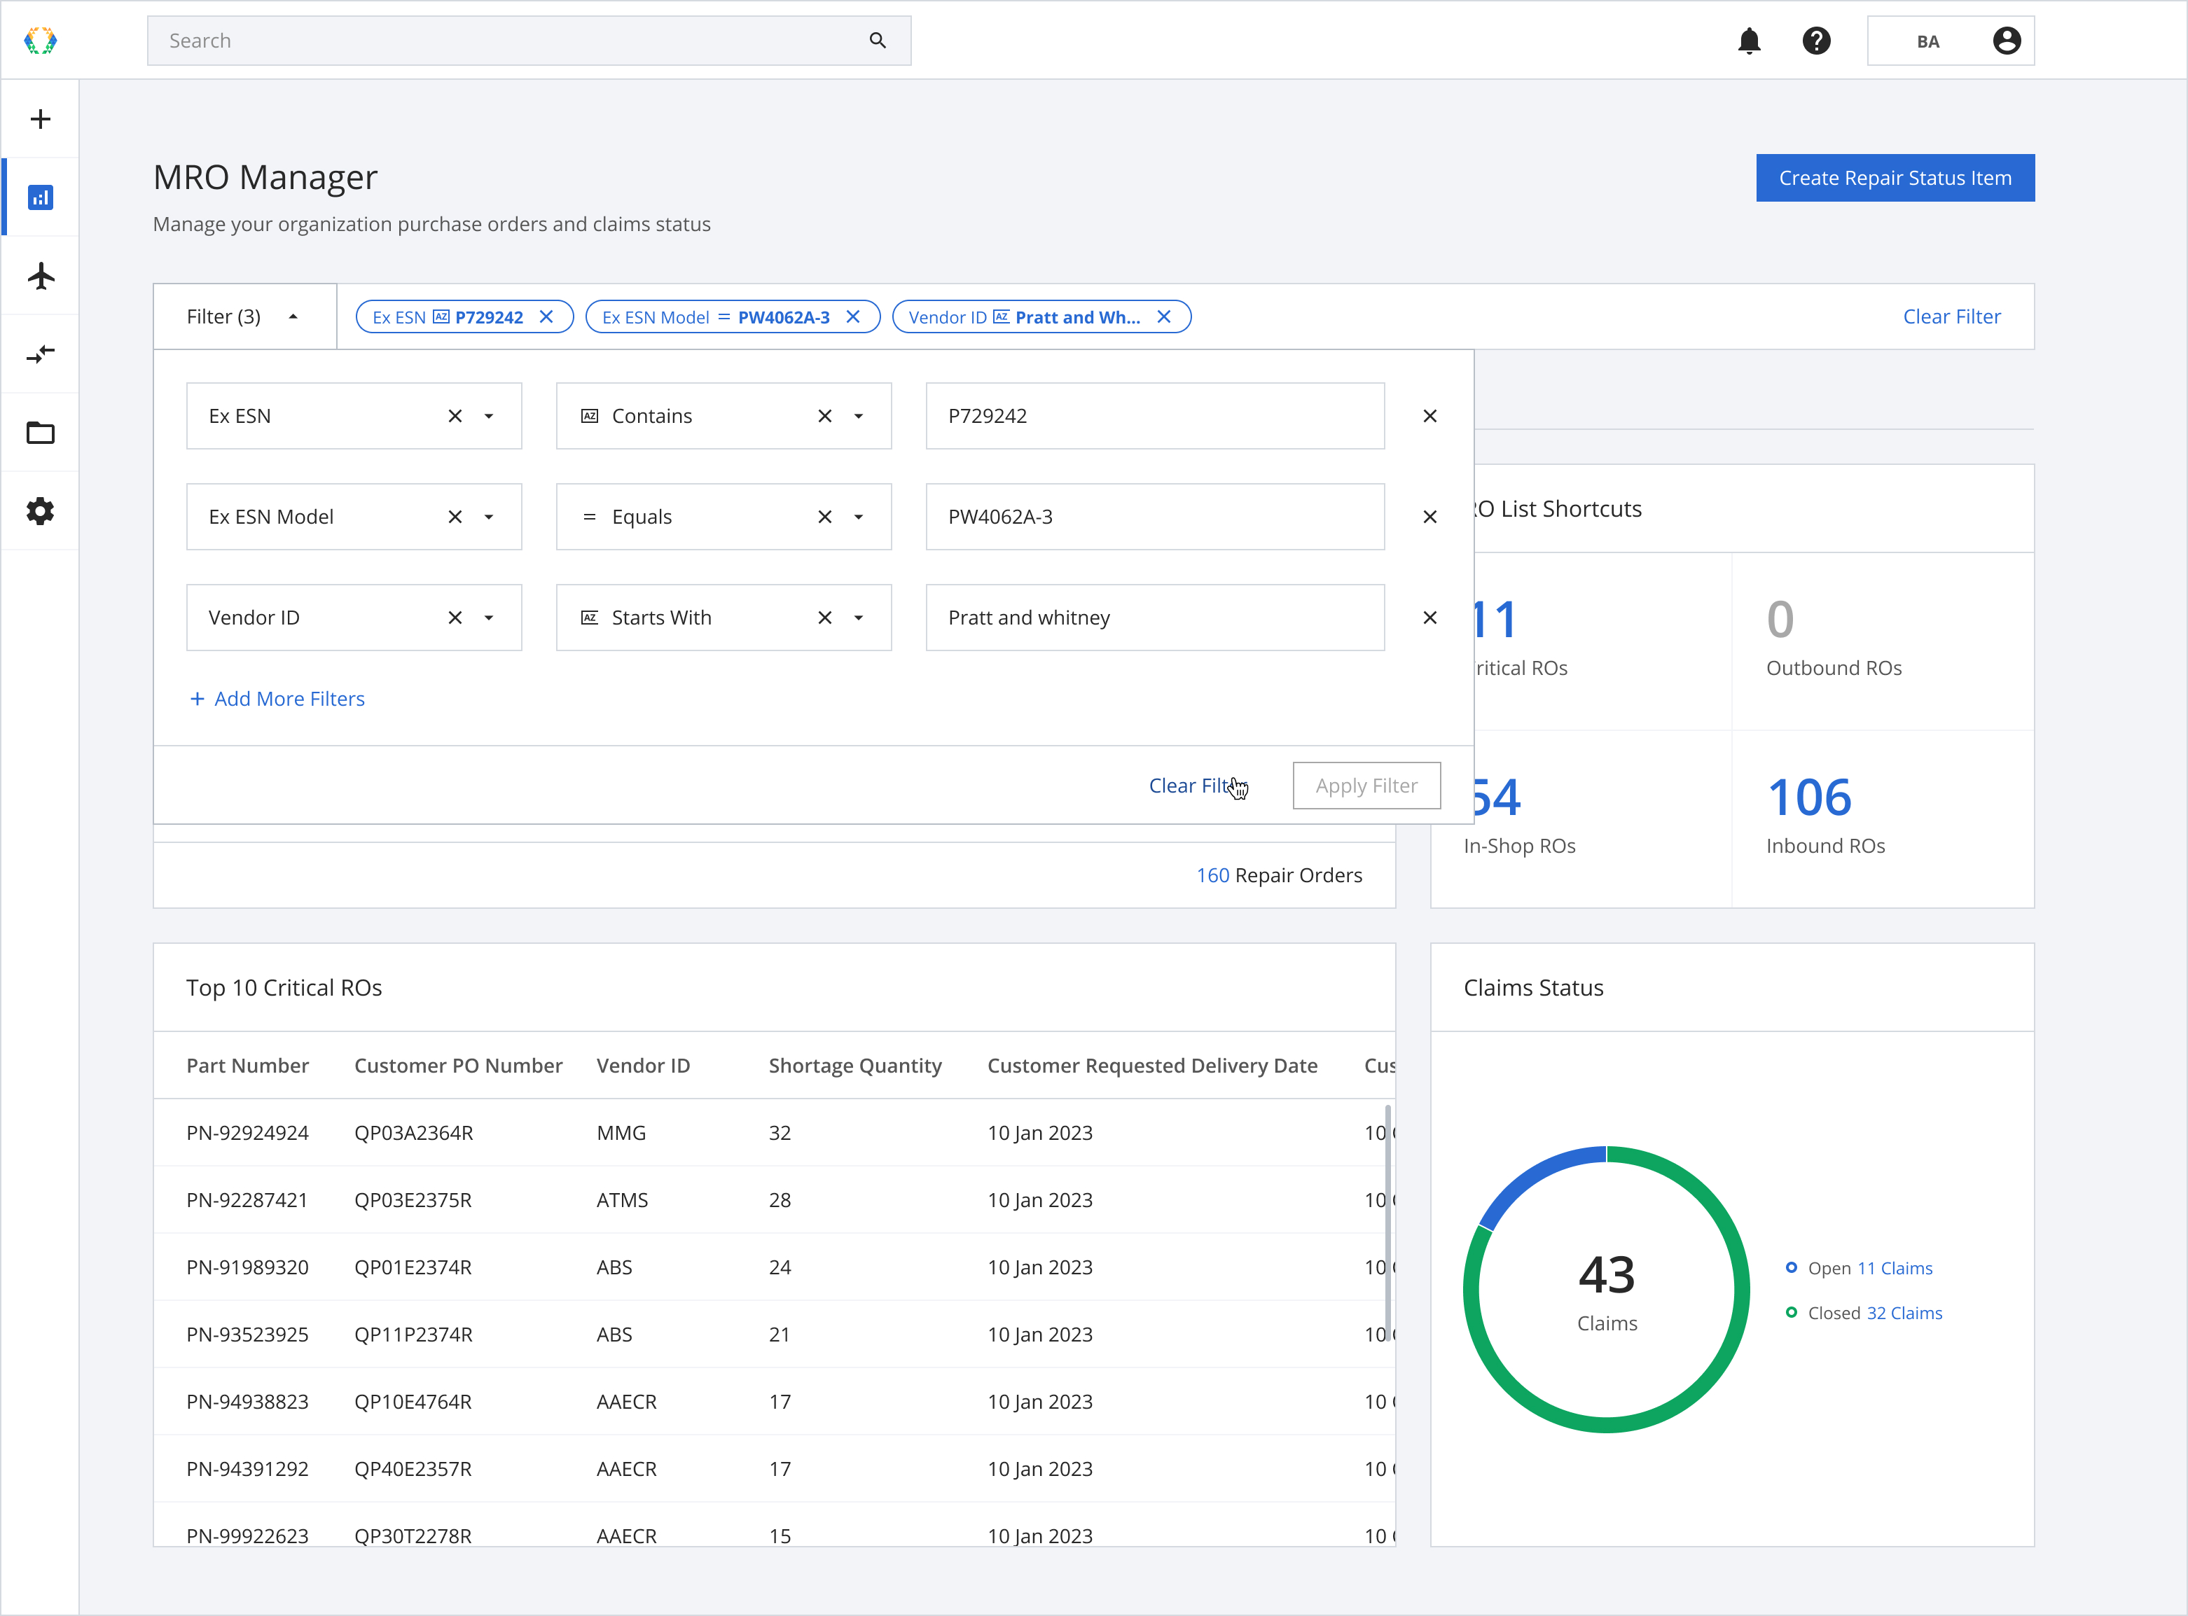Clear the Ex ESN Model field selection

click(x=455, y=517)
